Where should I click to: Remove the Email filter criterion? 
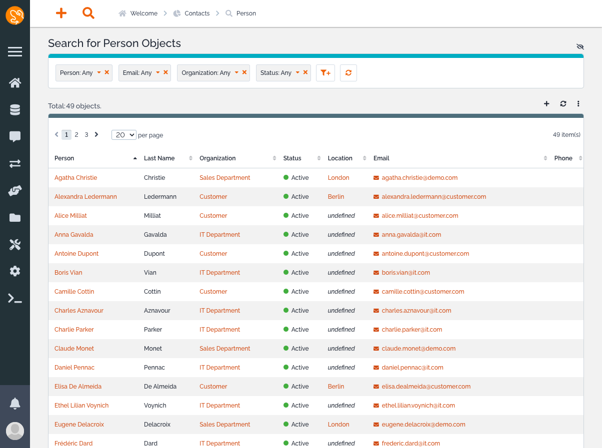click(165, 72)
